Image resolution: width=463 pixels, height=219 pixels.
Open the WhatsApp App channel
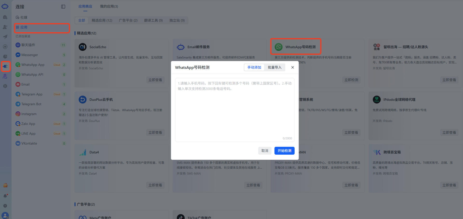(41, 65)
